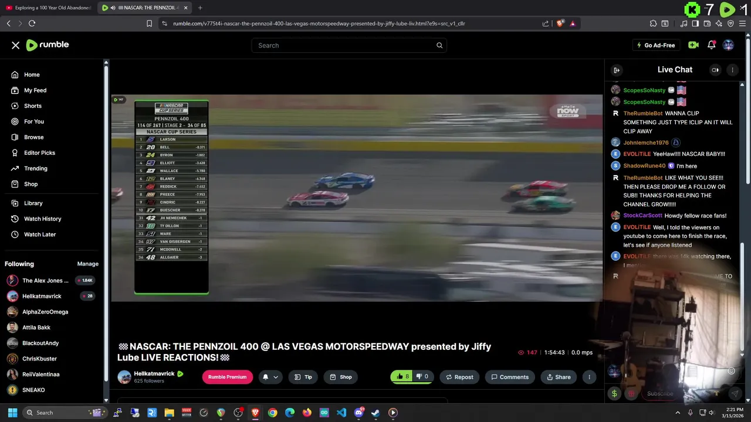Open Hellkatmavrick channel name link
The width and height of the screenshot is (751, 422).
[154, 373]
